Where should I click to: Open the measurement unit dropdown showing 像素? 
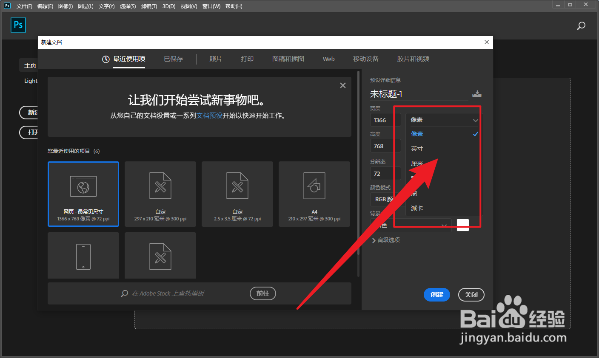click(x=442, y=120)
